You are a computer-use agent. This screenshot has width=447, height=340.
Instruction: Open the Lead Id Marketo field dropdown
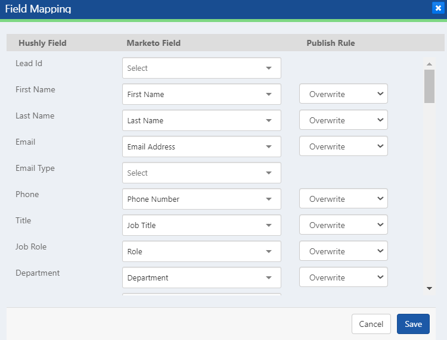click(201, 68)
